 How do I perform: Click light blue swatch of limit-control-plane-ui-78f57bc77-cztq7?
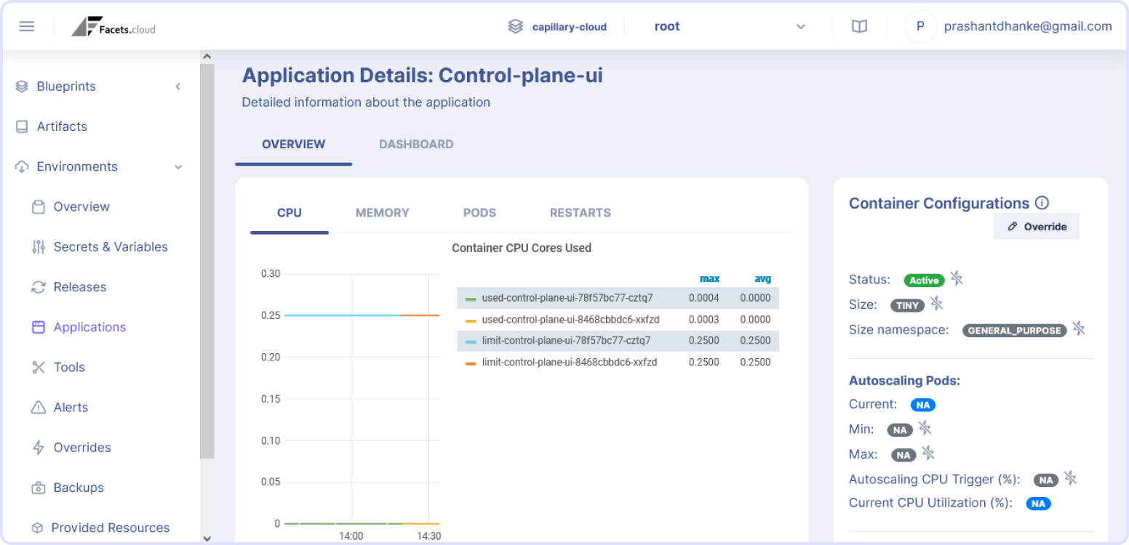click(x=471, y=342)
